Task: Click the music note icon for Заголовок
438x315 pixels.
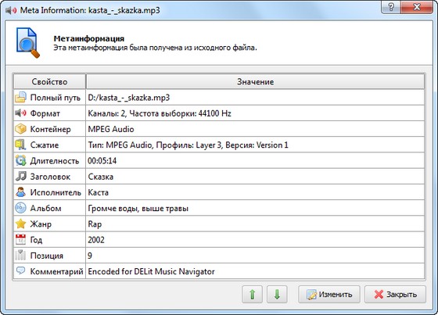Action: 20,176
